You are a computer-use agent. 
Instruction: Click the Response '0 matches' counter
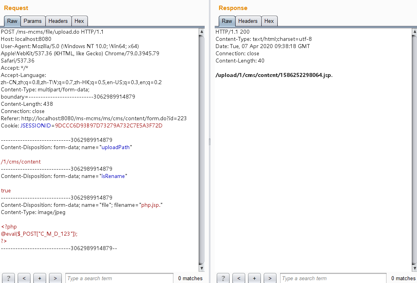(x=403, y=278)
